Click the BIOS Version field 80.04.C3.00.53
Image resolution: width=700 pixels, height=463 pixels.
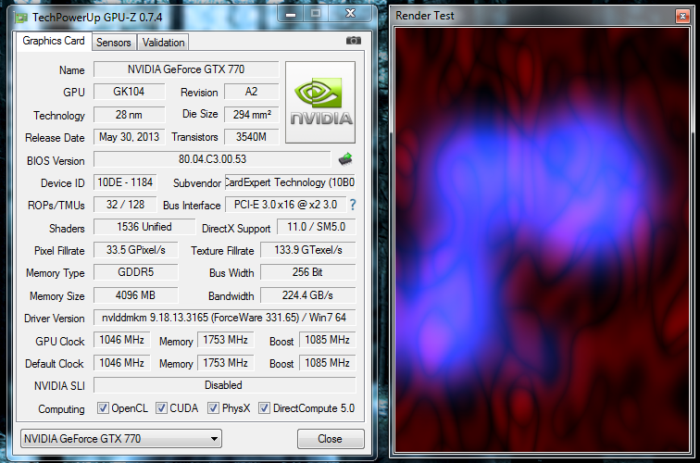click(x=213, y=159)
